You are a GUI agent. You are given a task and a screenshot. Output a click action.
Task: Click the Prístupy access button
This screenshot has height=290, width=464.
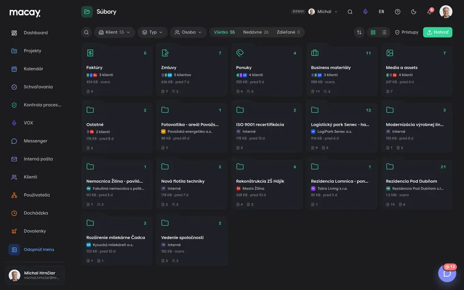coord(407,32)
